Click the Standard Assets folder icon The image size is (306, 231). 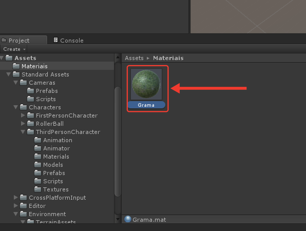(x=16, y=74)
